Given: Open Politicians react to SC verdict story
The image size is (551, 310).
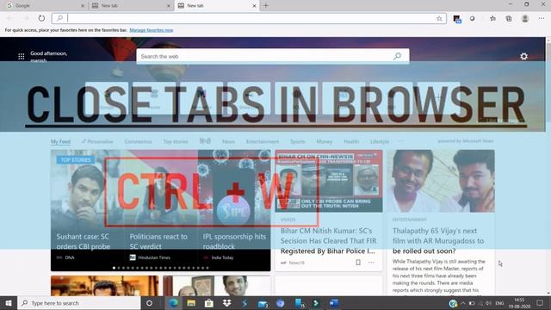Looking at the screenshot, I should [158, 241].
